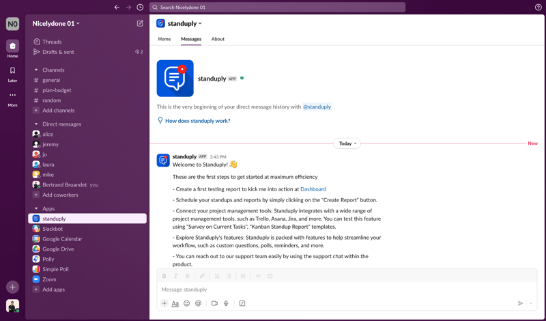Image resolution: width=546 pixels, height=321 pixels.
Task: Open the Later bookmark icon
Action: (12, 70)
